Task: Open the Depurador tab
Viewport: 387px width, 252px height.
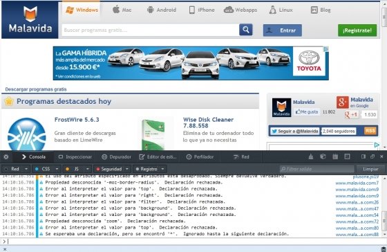Action: pyautogui.click(x=116, y=156)
